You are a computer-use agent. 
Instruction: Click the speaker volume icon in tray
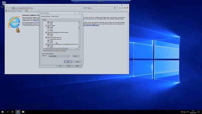click(185, 112)
